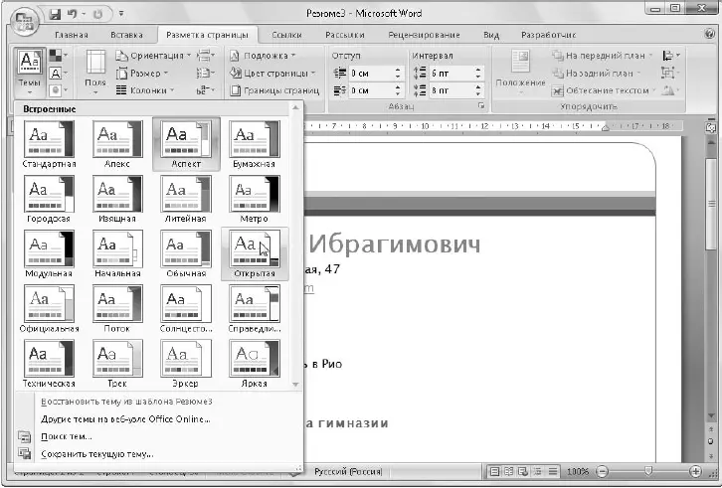Apply the Городская theme
722x488 pixels.
tap(49, 199)
